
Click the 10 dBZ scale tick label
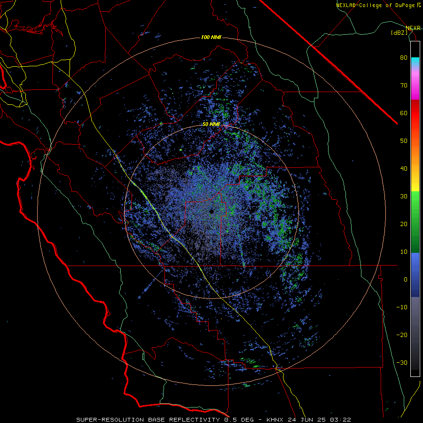point(404,252)
